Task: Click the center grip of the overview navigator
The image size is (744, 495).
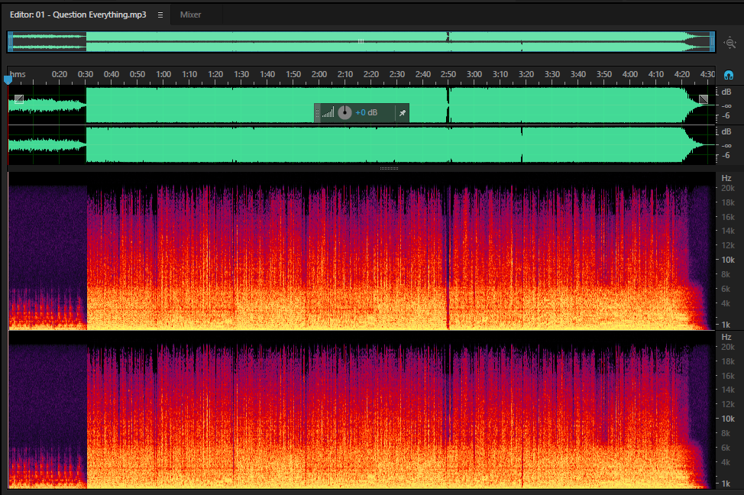Action: (x=361, y=41)
